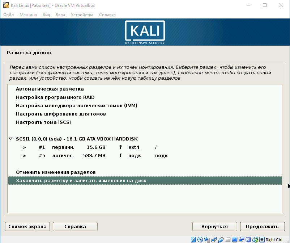Open the Файл menu
Screen dimensions: 290x243
[8, 15]
